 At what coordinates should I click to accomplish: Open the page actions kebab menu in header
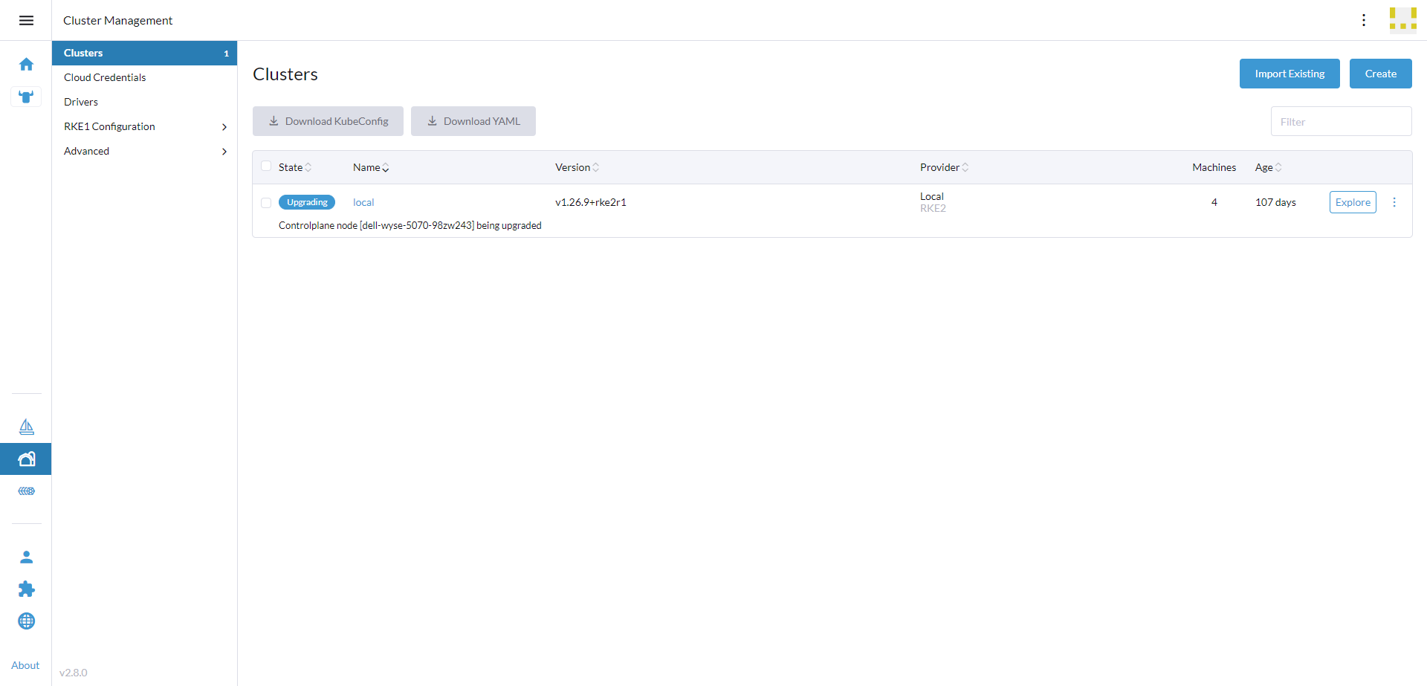point(1364,20)
